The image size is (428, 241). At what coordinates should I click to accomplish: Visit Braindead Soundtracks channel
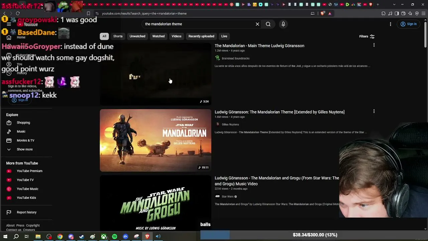pyautogui.click(x=235, y=58)
